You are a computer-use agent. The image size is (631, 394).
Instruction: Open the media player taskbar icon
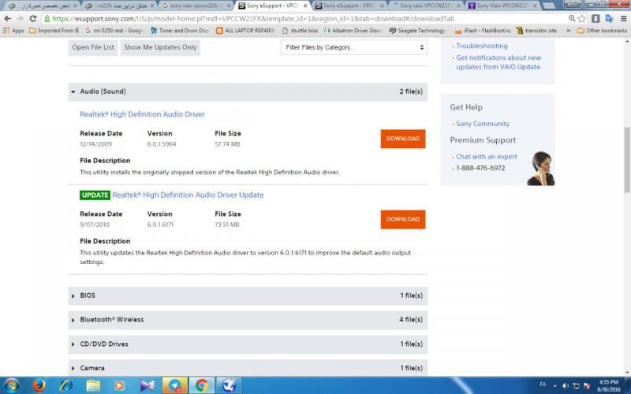click(120, 385)
